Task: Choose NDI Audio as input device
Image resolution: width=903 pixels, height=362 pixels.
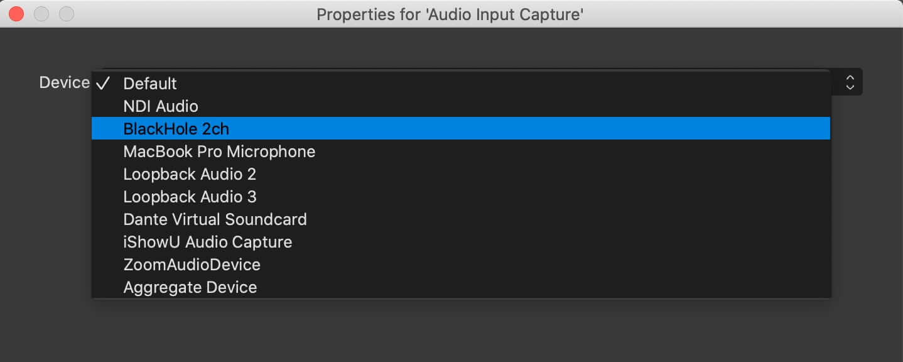Action: 461,106
